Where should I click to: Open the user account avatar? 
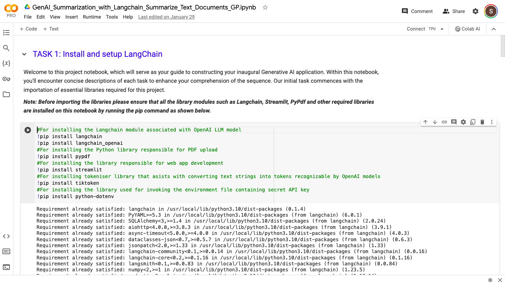(491, 11)
